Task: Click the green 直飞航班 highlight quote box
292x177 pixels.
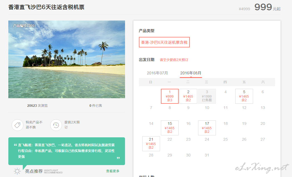Action: click(67, 151)
